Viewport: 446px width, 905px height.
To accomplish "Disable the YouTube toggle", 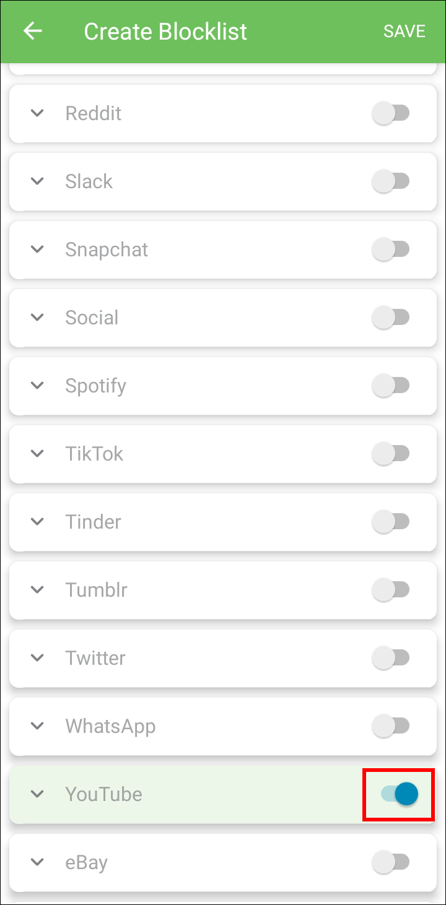I will click(399, 794).
